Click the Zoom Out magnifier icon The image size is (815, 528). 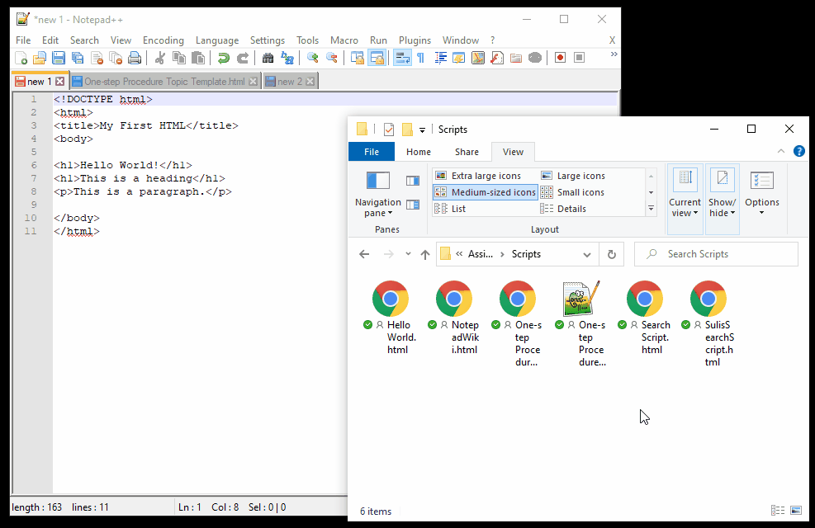pos(332,58)
